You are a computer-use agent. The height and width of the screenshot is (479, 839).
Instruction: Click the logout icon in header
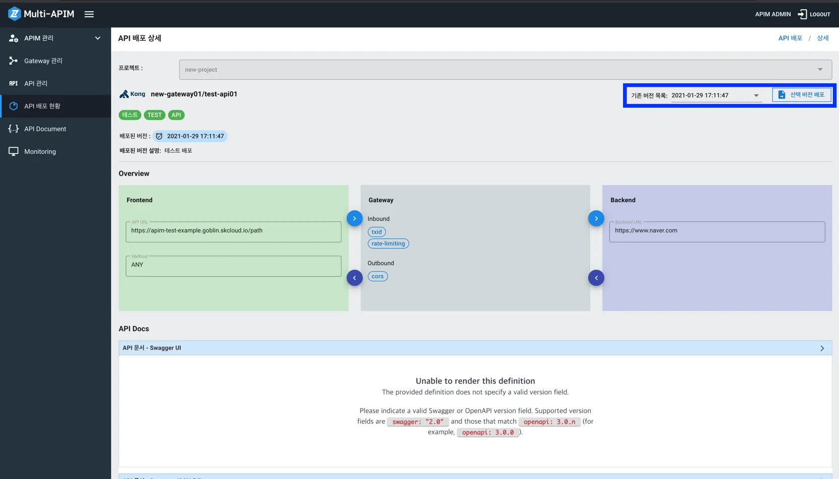pyautogui.click(x=802, y=14)
